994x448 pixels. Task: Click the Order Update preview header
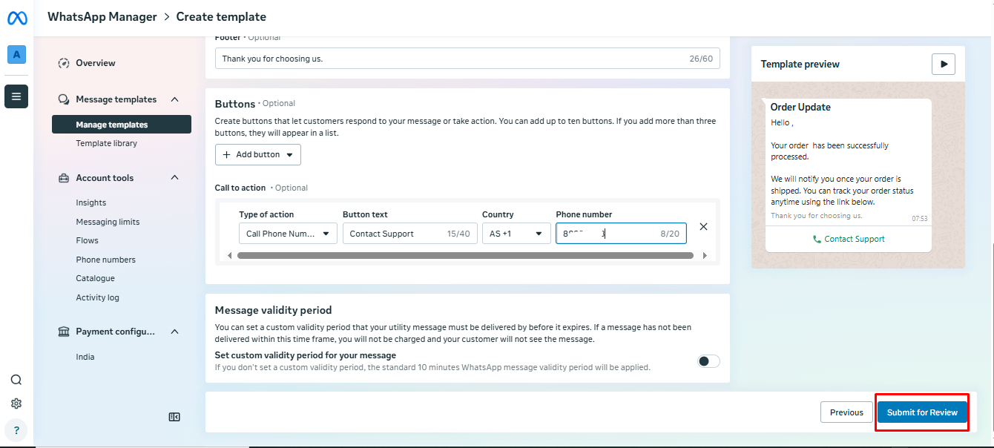(x=800, y=107)
